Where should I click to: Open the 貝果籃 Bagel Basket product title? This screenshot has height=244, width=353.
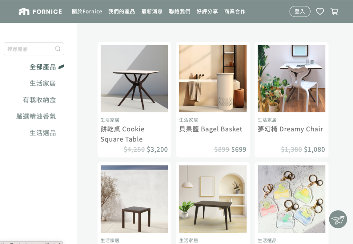click(211, 129)
